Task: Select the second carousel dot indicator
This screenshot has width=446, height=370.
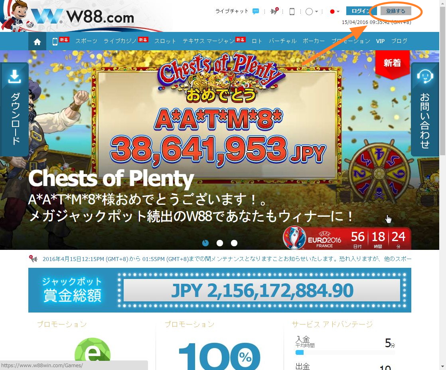Action: coord(219,243)
